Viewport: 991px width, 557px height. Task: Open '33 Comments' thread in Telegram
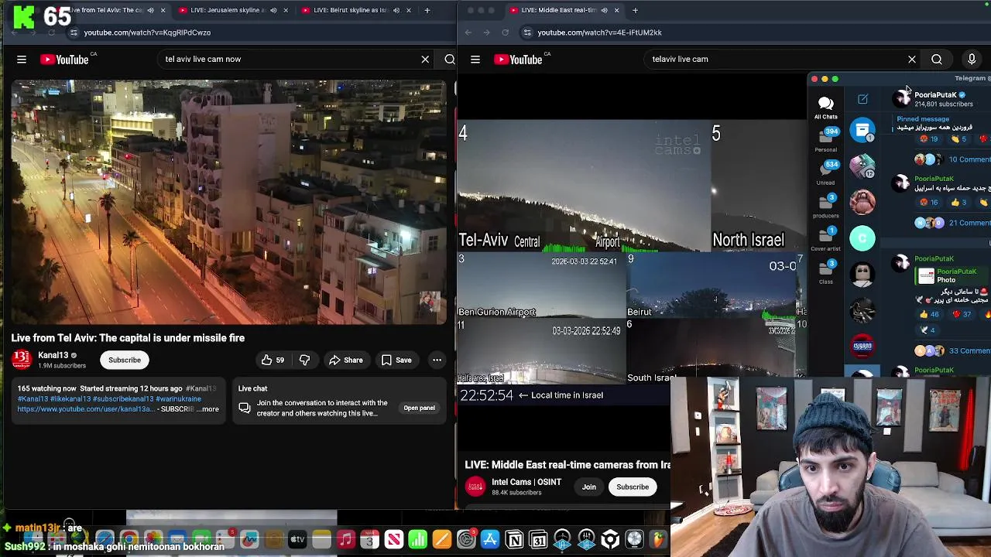[969, 350]
